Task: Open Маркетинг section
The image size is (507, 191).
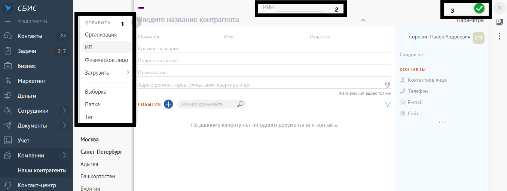Action: (x=32, y=81)
